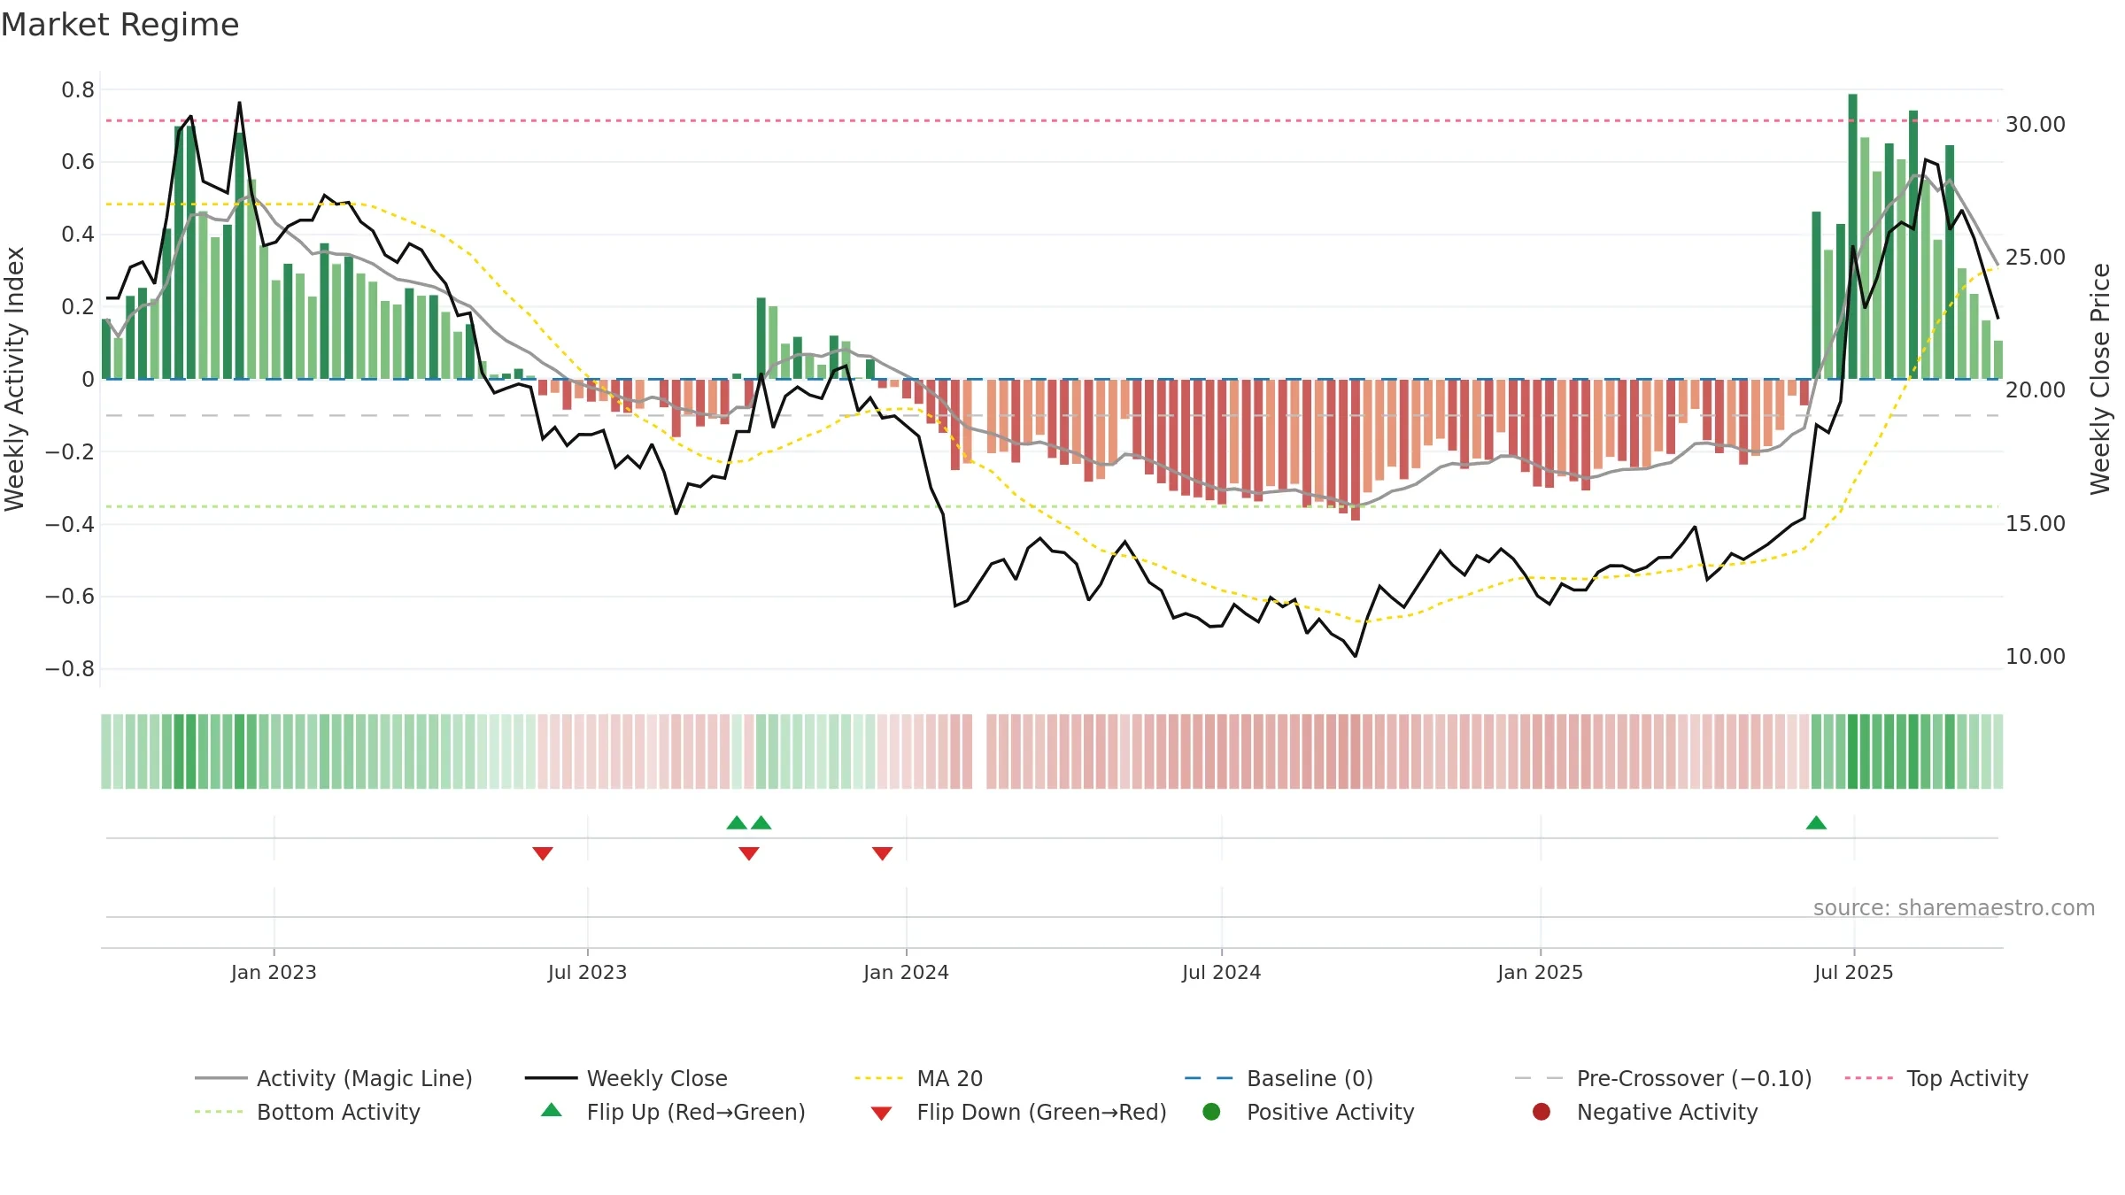The width and height of the screenshot is (2125, 1195).
Task: Click the Flip Up marker near July 2025
Action: [x=1816, y=822]
